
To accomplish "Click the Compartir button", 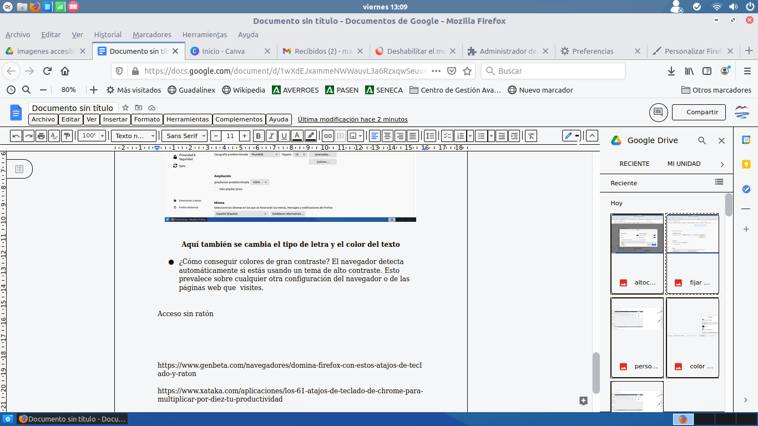I will [699, 112].
